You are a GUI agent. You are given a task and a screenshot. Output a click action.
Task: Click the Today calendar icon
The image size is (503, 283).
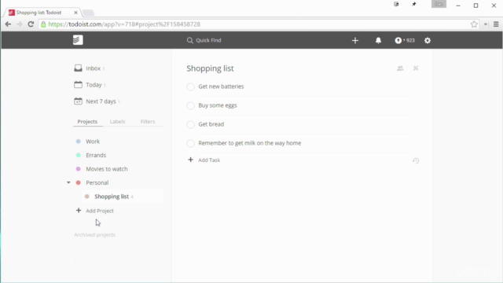coord(78,85)
